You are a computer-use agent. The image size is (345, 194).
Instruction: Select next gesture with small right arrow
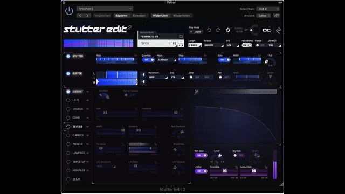[x=182, y=45]
